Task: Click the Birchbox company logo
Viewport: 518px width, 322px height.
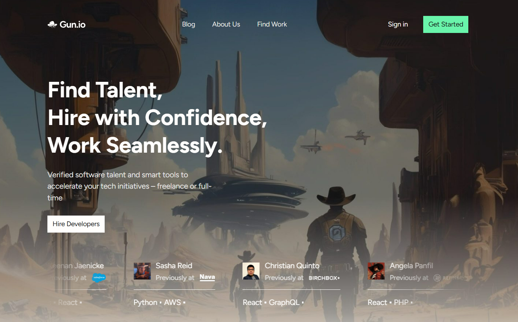Action: (324, 278)
